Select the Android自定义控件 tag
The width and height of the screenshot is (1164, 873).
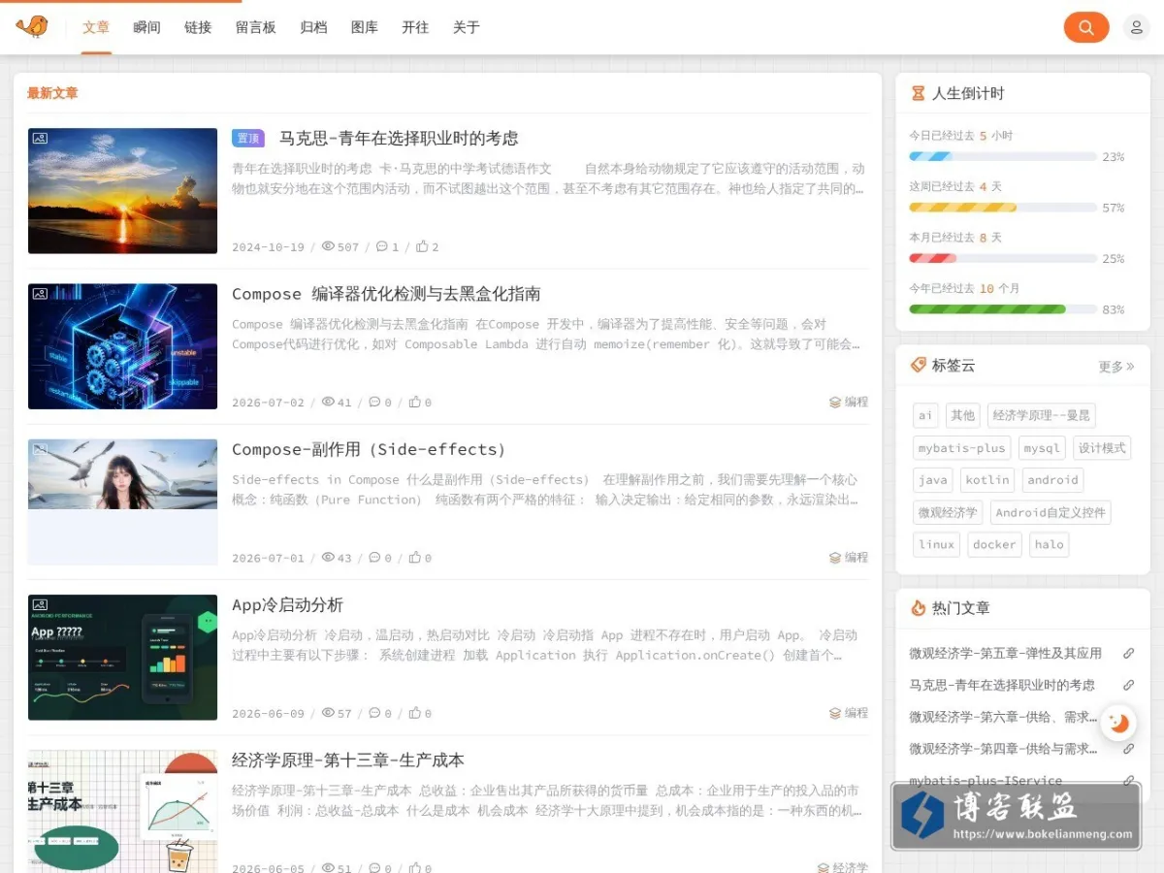(x=1051, y=512)
